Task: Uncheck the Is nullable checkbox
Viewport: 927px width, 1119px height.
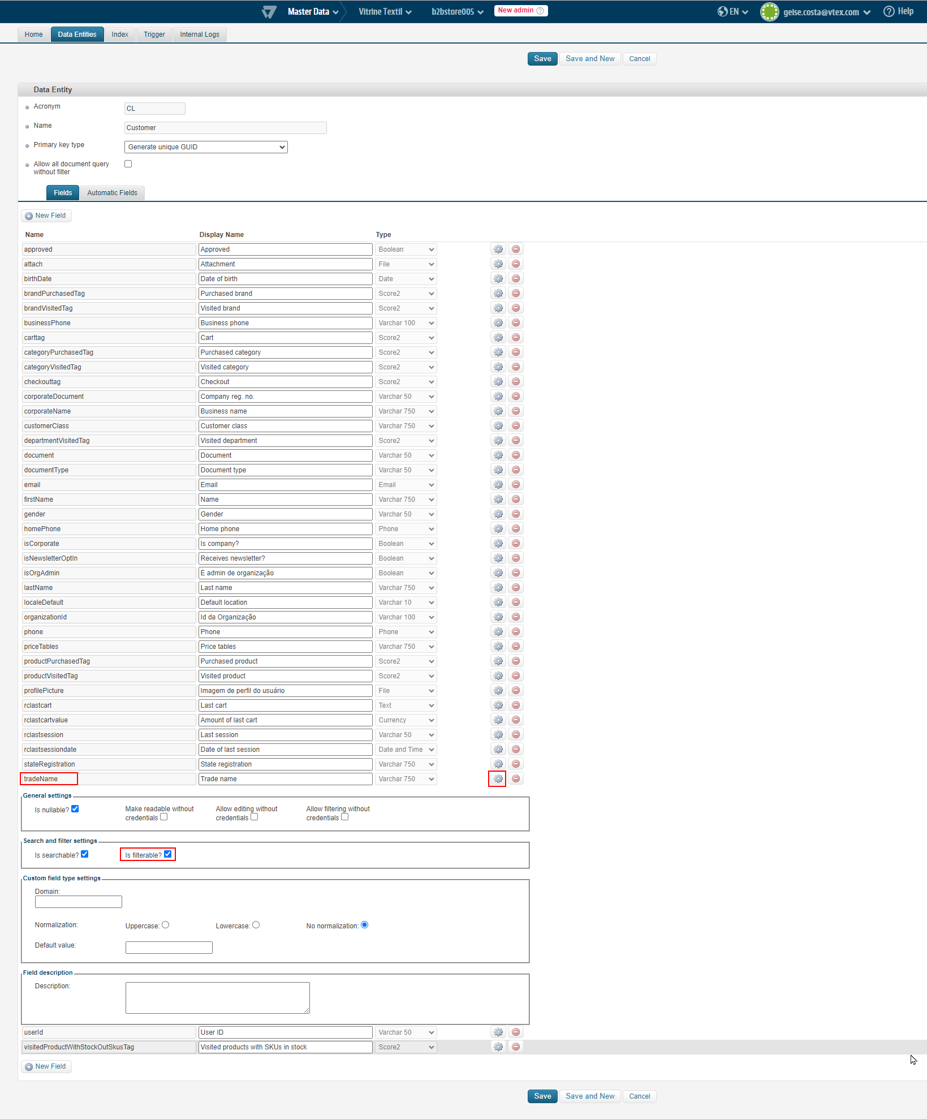Action: (75, 809)
